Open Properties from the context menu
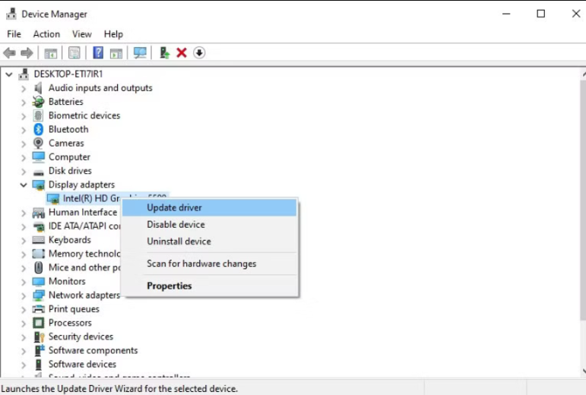 [169, 286]
